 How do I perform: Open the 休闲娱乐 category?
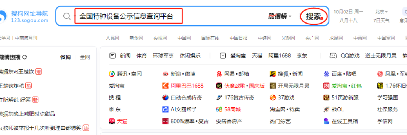point(190,55)
